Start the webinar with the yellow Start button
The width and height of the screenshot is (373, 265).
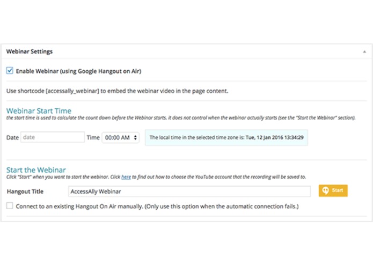tap(333, 190)
